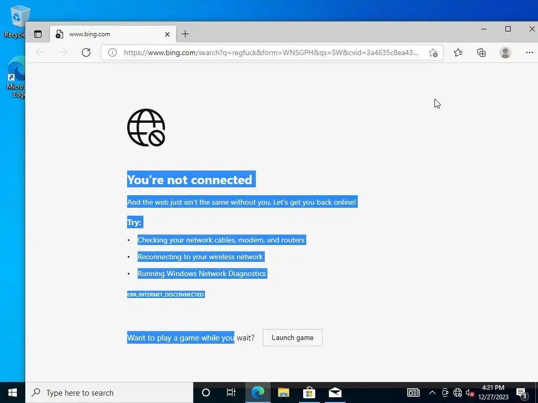The width and height of the screenshot is (538, 403).
Task: Click the address bar URL field
Action: 271,53
